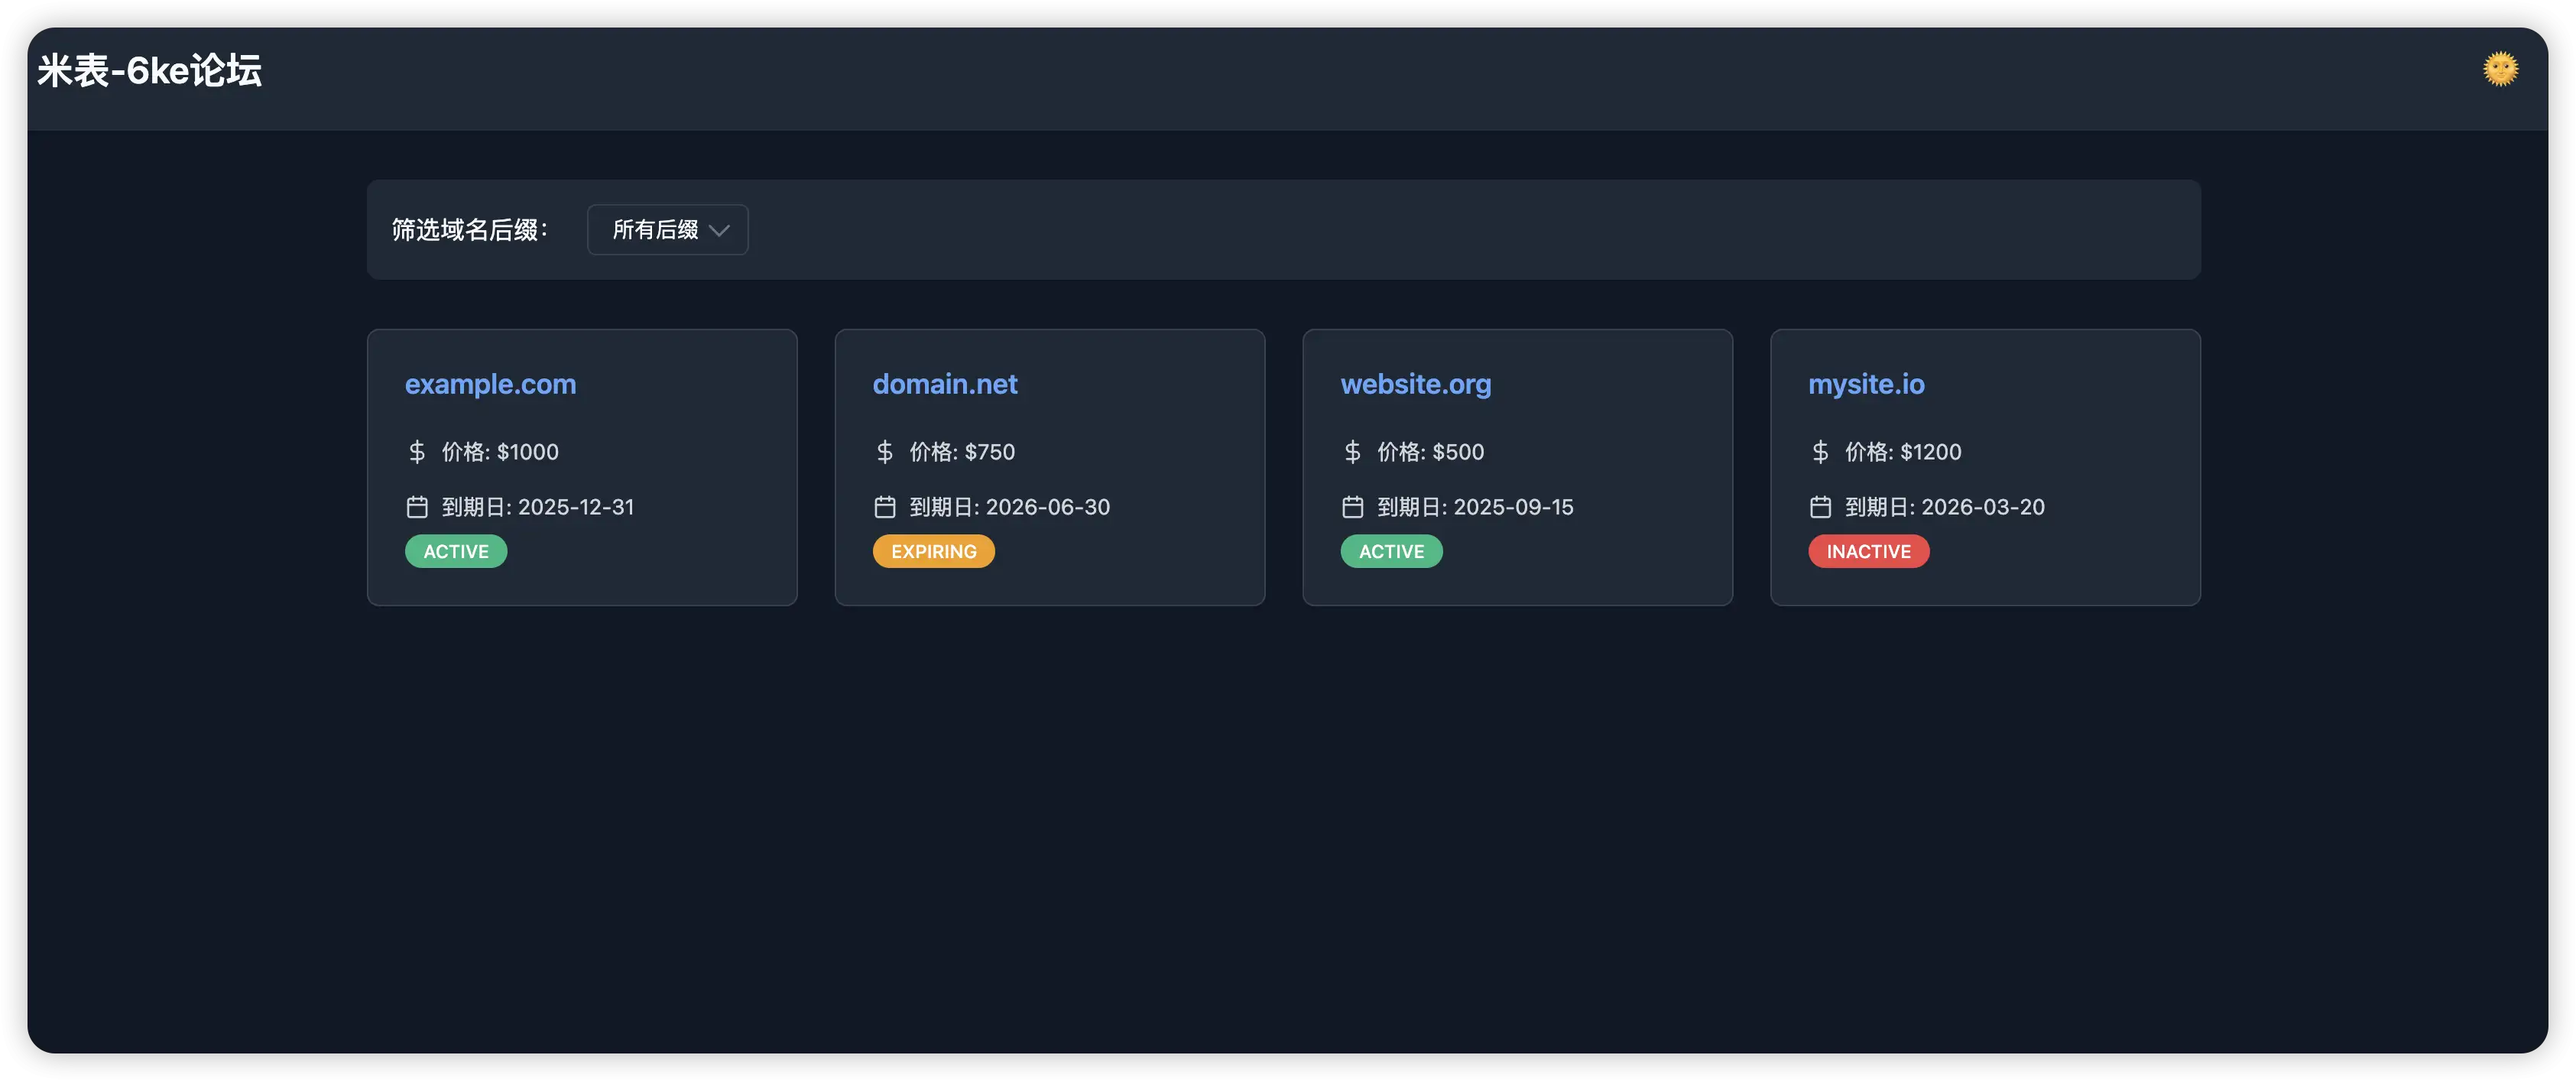Click the dollar icon on website.org card
This screenshot has width=2576, height=1081.
pyautogui.click(x=1352, y=452)
